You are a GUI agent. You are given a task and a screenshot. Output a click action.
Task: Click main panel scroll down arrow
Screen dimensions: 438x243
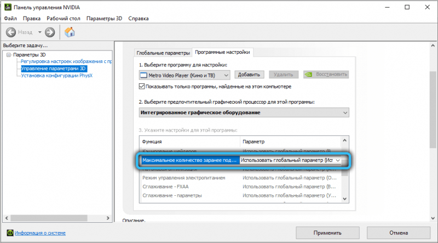pyautogui.click(x=433, y=218)
